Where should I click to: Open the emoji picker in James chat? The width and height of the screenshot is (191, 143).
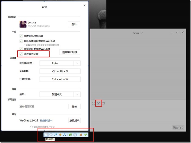coord(93,103)
